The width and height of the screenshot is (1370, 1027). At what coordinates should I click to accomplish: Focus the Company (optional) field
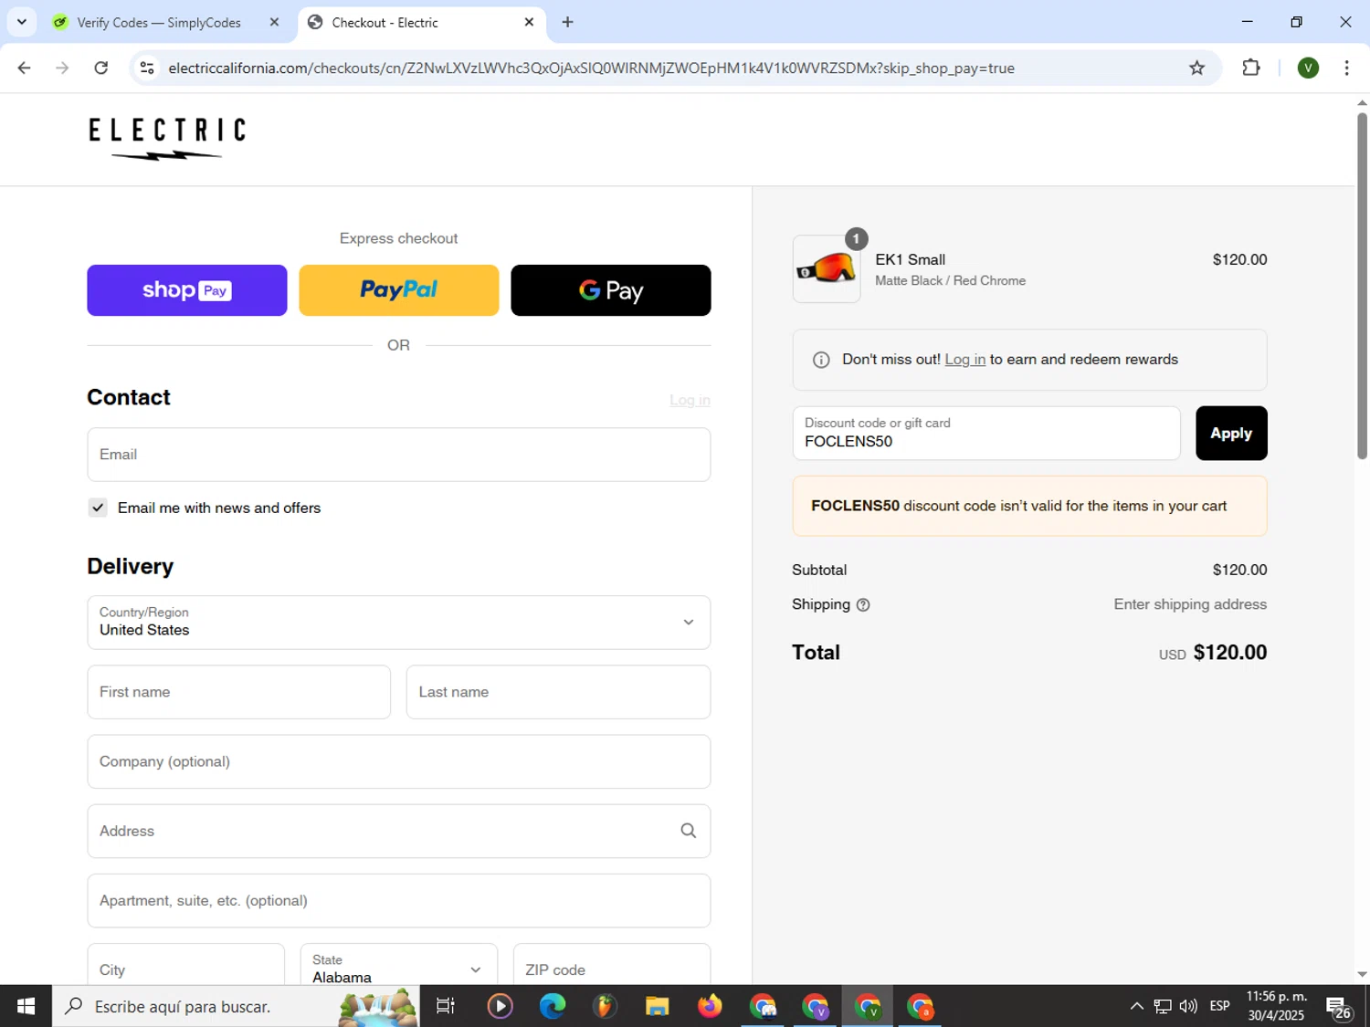tap(399, 761)
